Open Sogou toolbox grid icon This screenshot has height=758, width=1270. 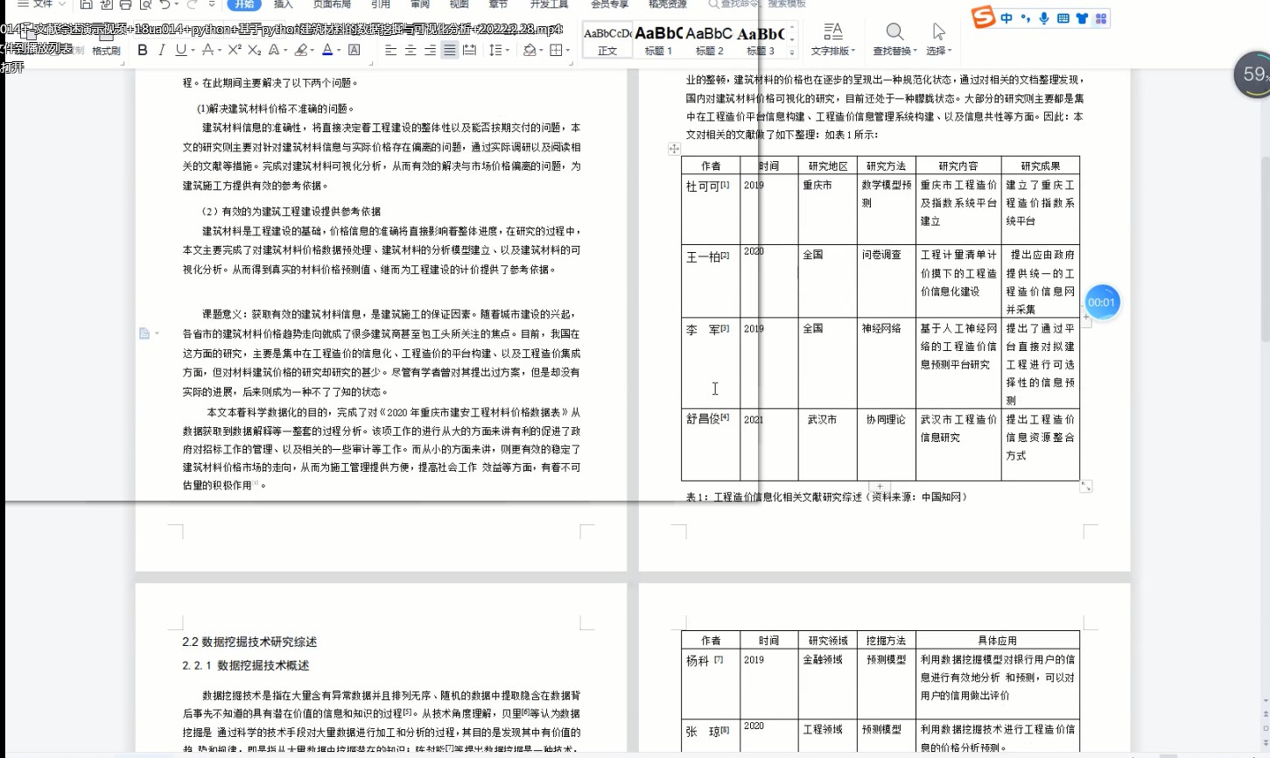click(x=1100, y=18)
